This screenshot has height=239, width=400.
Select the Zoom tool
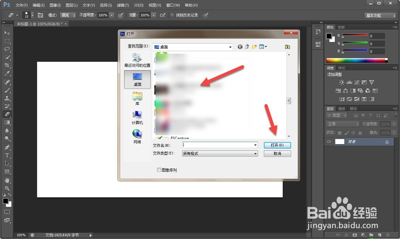[x=7, y=189]
